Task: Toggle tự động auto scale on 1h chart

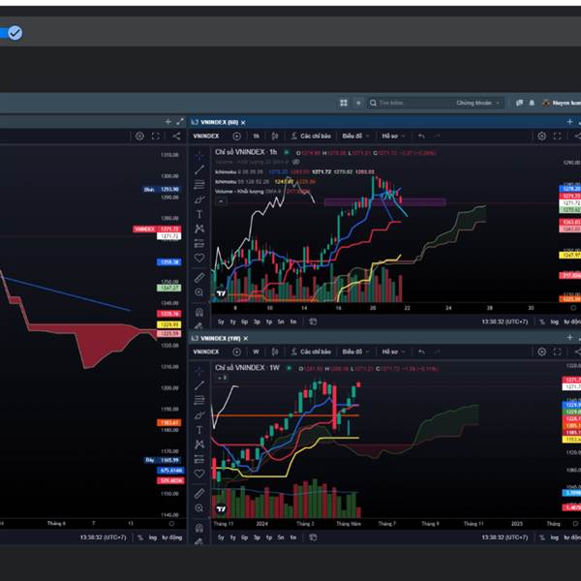Action: 572,321
